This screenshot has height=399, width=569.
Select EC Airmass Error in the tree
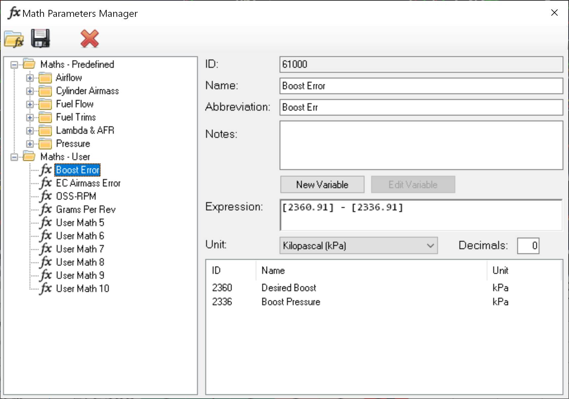pos(87,183)
